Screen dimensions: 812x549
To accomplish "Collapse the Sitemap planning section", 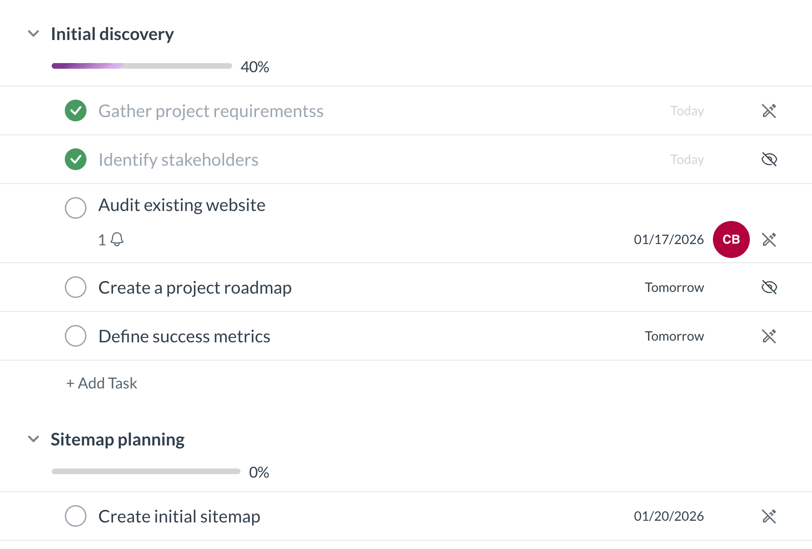I will coord(33,439).
